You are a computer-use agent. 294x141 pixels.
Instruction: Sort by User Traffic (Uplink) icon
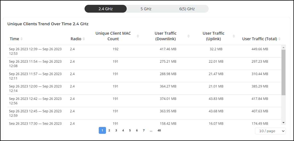[x=234, y=36]
